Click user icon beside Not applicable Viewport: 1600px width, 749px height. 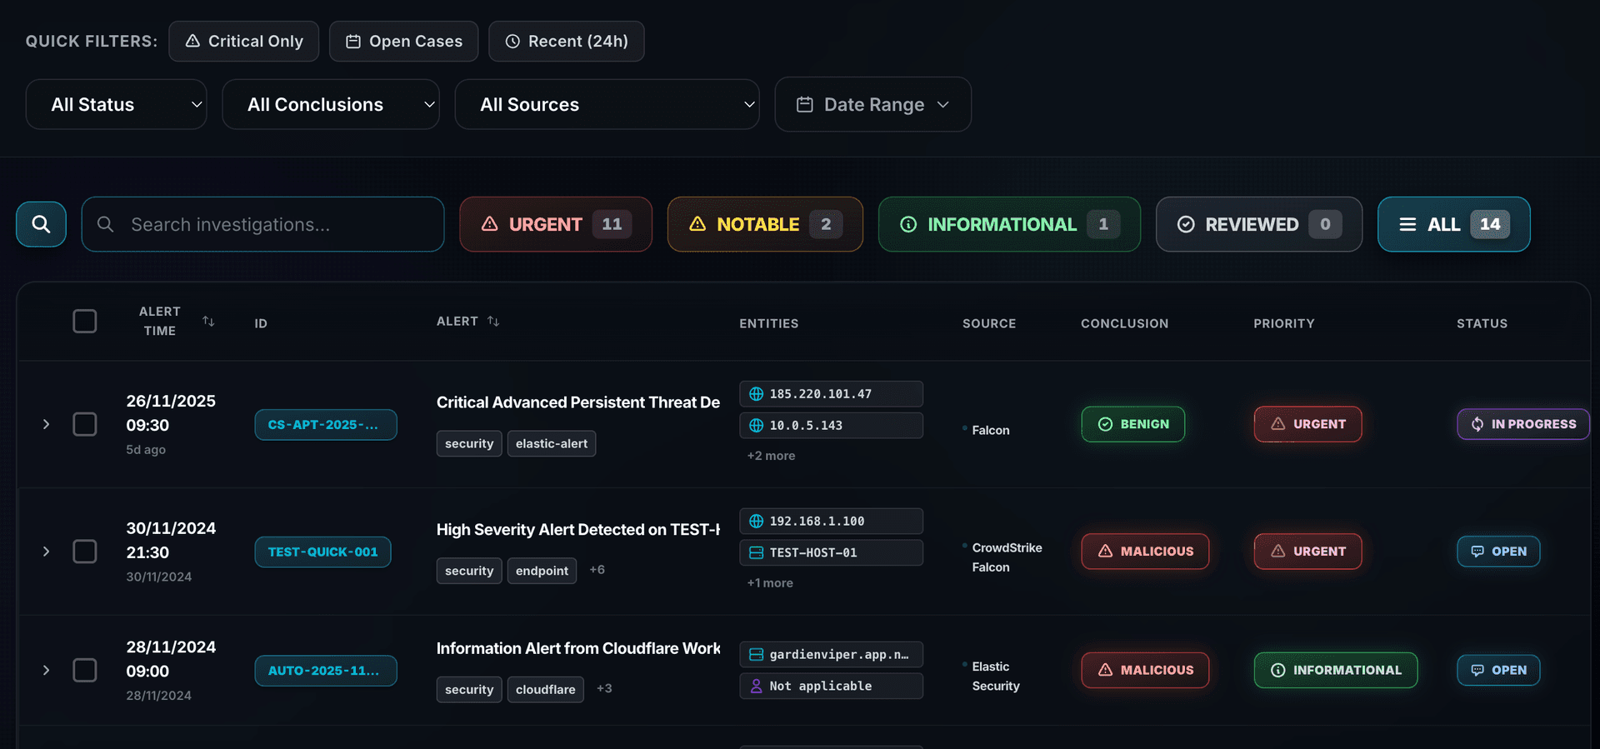pyautogui.click(x=756, y=686)
